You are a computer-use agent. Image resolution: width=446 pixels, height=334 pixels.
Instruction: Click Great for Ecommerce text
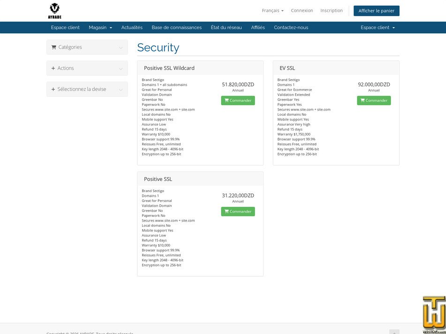[x=295, y=89]
